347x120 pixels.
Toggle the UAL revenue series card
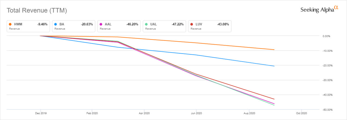[x=164, y=26]
